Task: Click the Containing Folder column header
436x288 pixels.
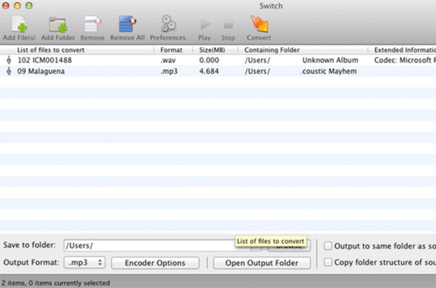Action: 272,50
